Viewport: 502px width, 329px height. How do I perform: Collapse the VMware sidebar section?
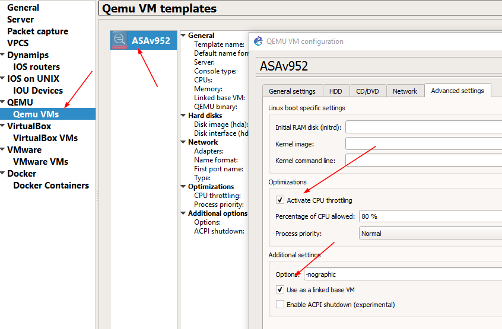click(x=2, y=149)
